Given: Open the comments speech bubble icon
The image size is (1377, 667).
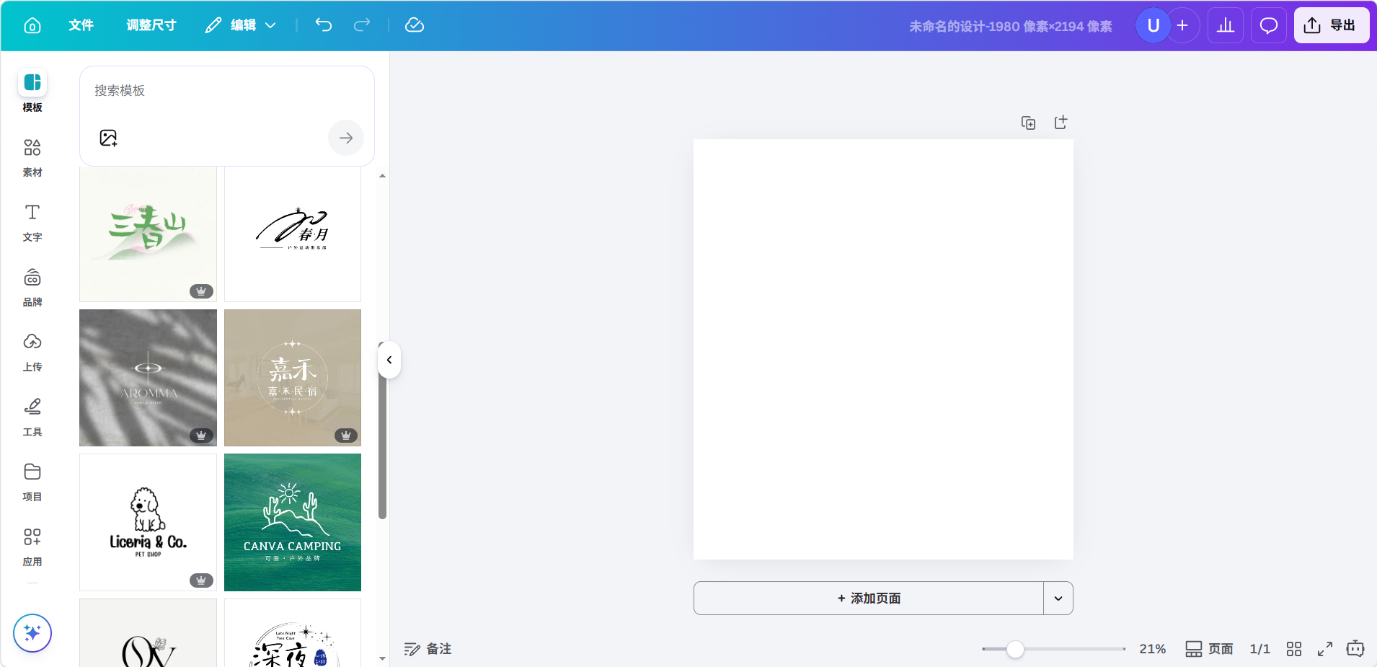Looking at the screenshot, I should point(1268,26).
